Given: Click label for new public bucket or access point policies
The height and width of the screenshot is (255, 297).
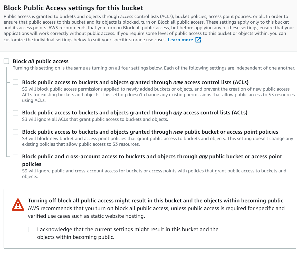Looking at the screenshot, I should coord(150,132).
